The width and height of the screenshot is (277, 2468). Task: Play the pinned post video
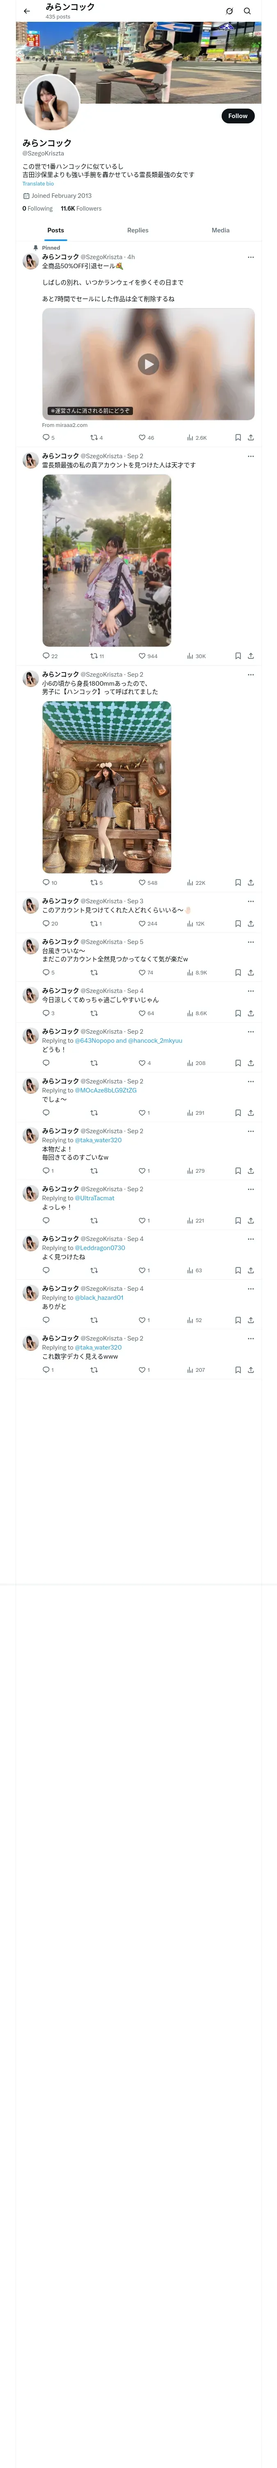(x=148, y=364)
